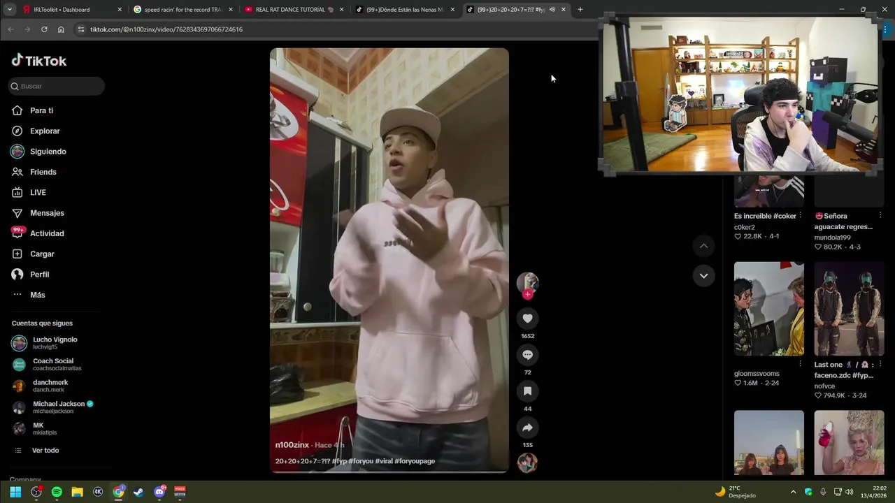This screenshot has width=895, height=503.
Task: Click the #viral hashtag in caption
Action: (x=384, y=461)
